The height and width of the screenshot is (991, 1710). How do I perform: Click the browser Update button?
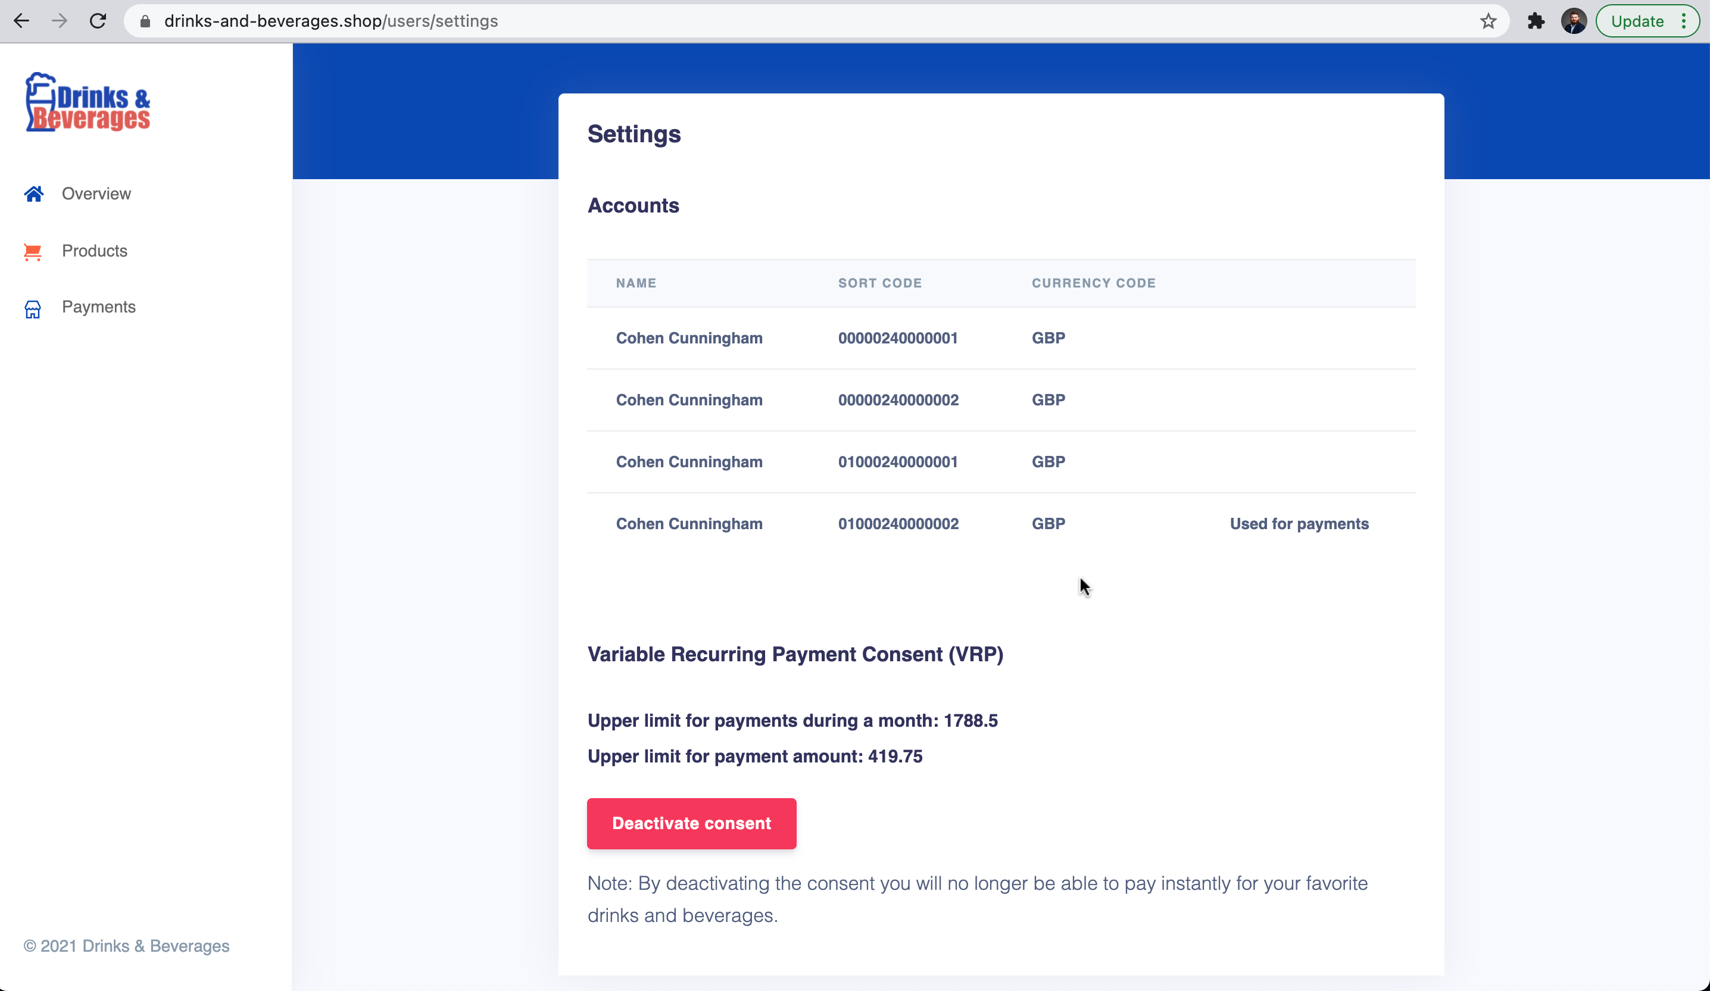pyautogui.click(x=1637, y=21)
